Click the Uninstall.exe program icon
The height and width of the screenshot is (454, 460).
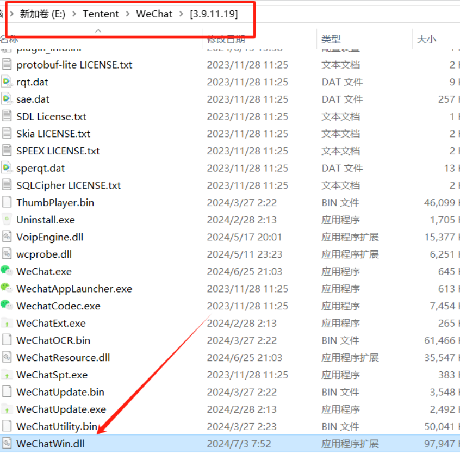click(7, 219)
